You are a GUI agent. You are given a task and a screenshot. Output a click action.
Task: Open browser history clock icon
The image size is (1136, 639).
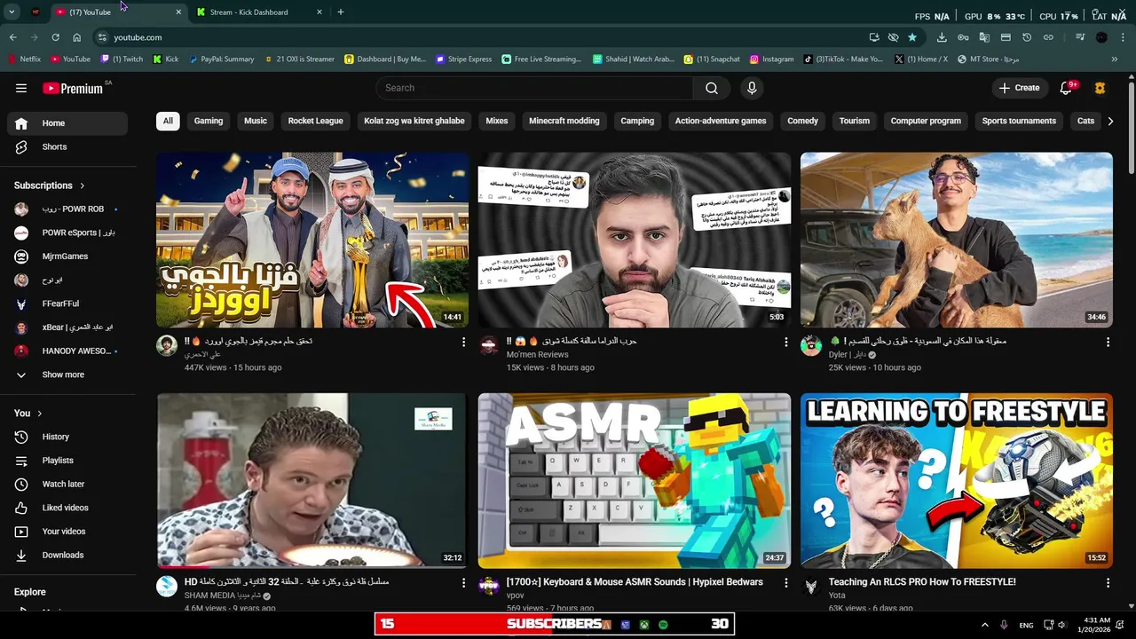(x=1027, y=37)
